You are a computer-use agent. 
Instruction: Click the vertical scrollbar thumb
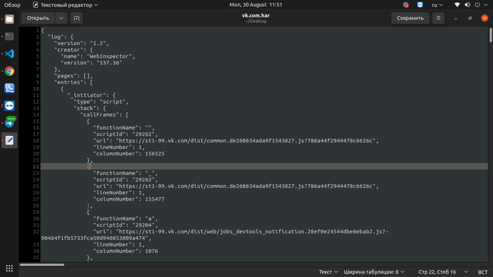click(491, 35)
